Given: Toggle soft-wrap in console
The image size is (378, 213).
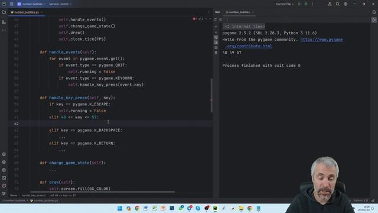Looking at the screenshot, I should (216, 37).
